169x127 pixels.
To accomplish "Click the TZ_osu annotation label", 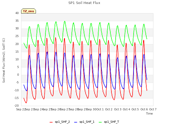I will click(29, 11).
